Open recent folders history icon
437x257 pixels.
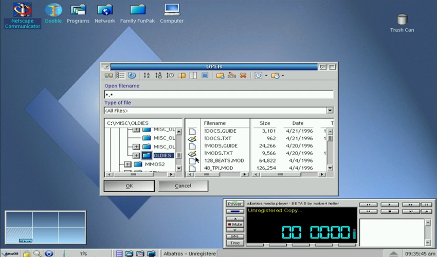tap(275, 76)
